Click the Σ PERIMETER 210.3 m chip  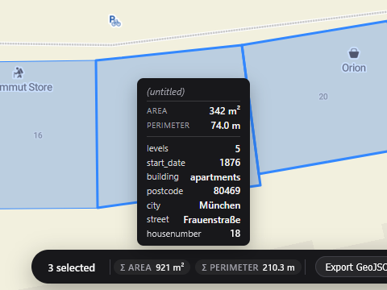[x=248, y=267]
